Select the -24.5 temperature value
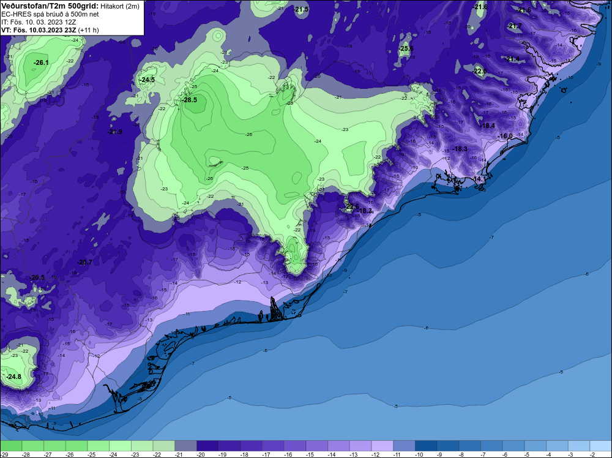This screenshot has height=458, width=612. pos(147,80)
